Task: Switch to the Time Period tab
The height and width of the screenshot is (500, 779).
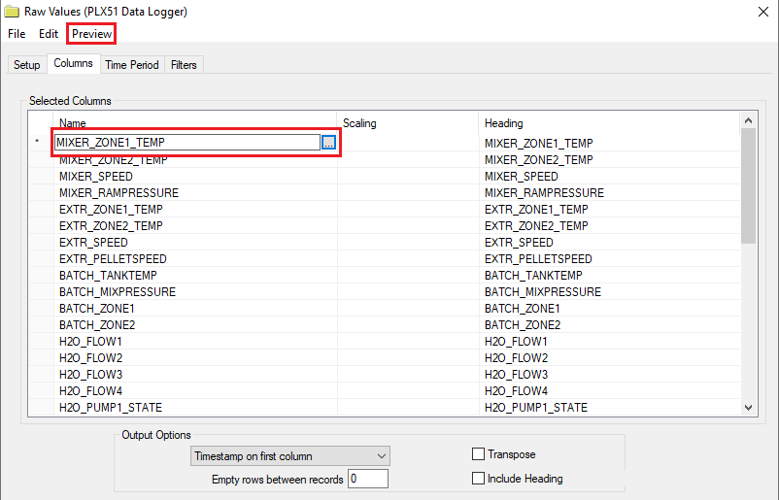Action: [x=132, y=65]
